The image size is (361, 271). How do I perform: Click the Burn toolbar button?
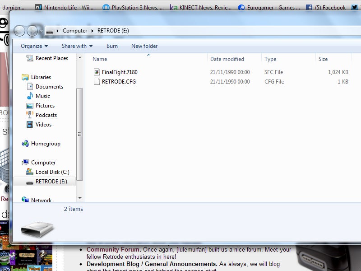pos(112,46)
